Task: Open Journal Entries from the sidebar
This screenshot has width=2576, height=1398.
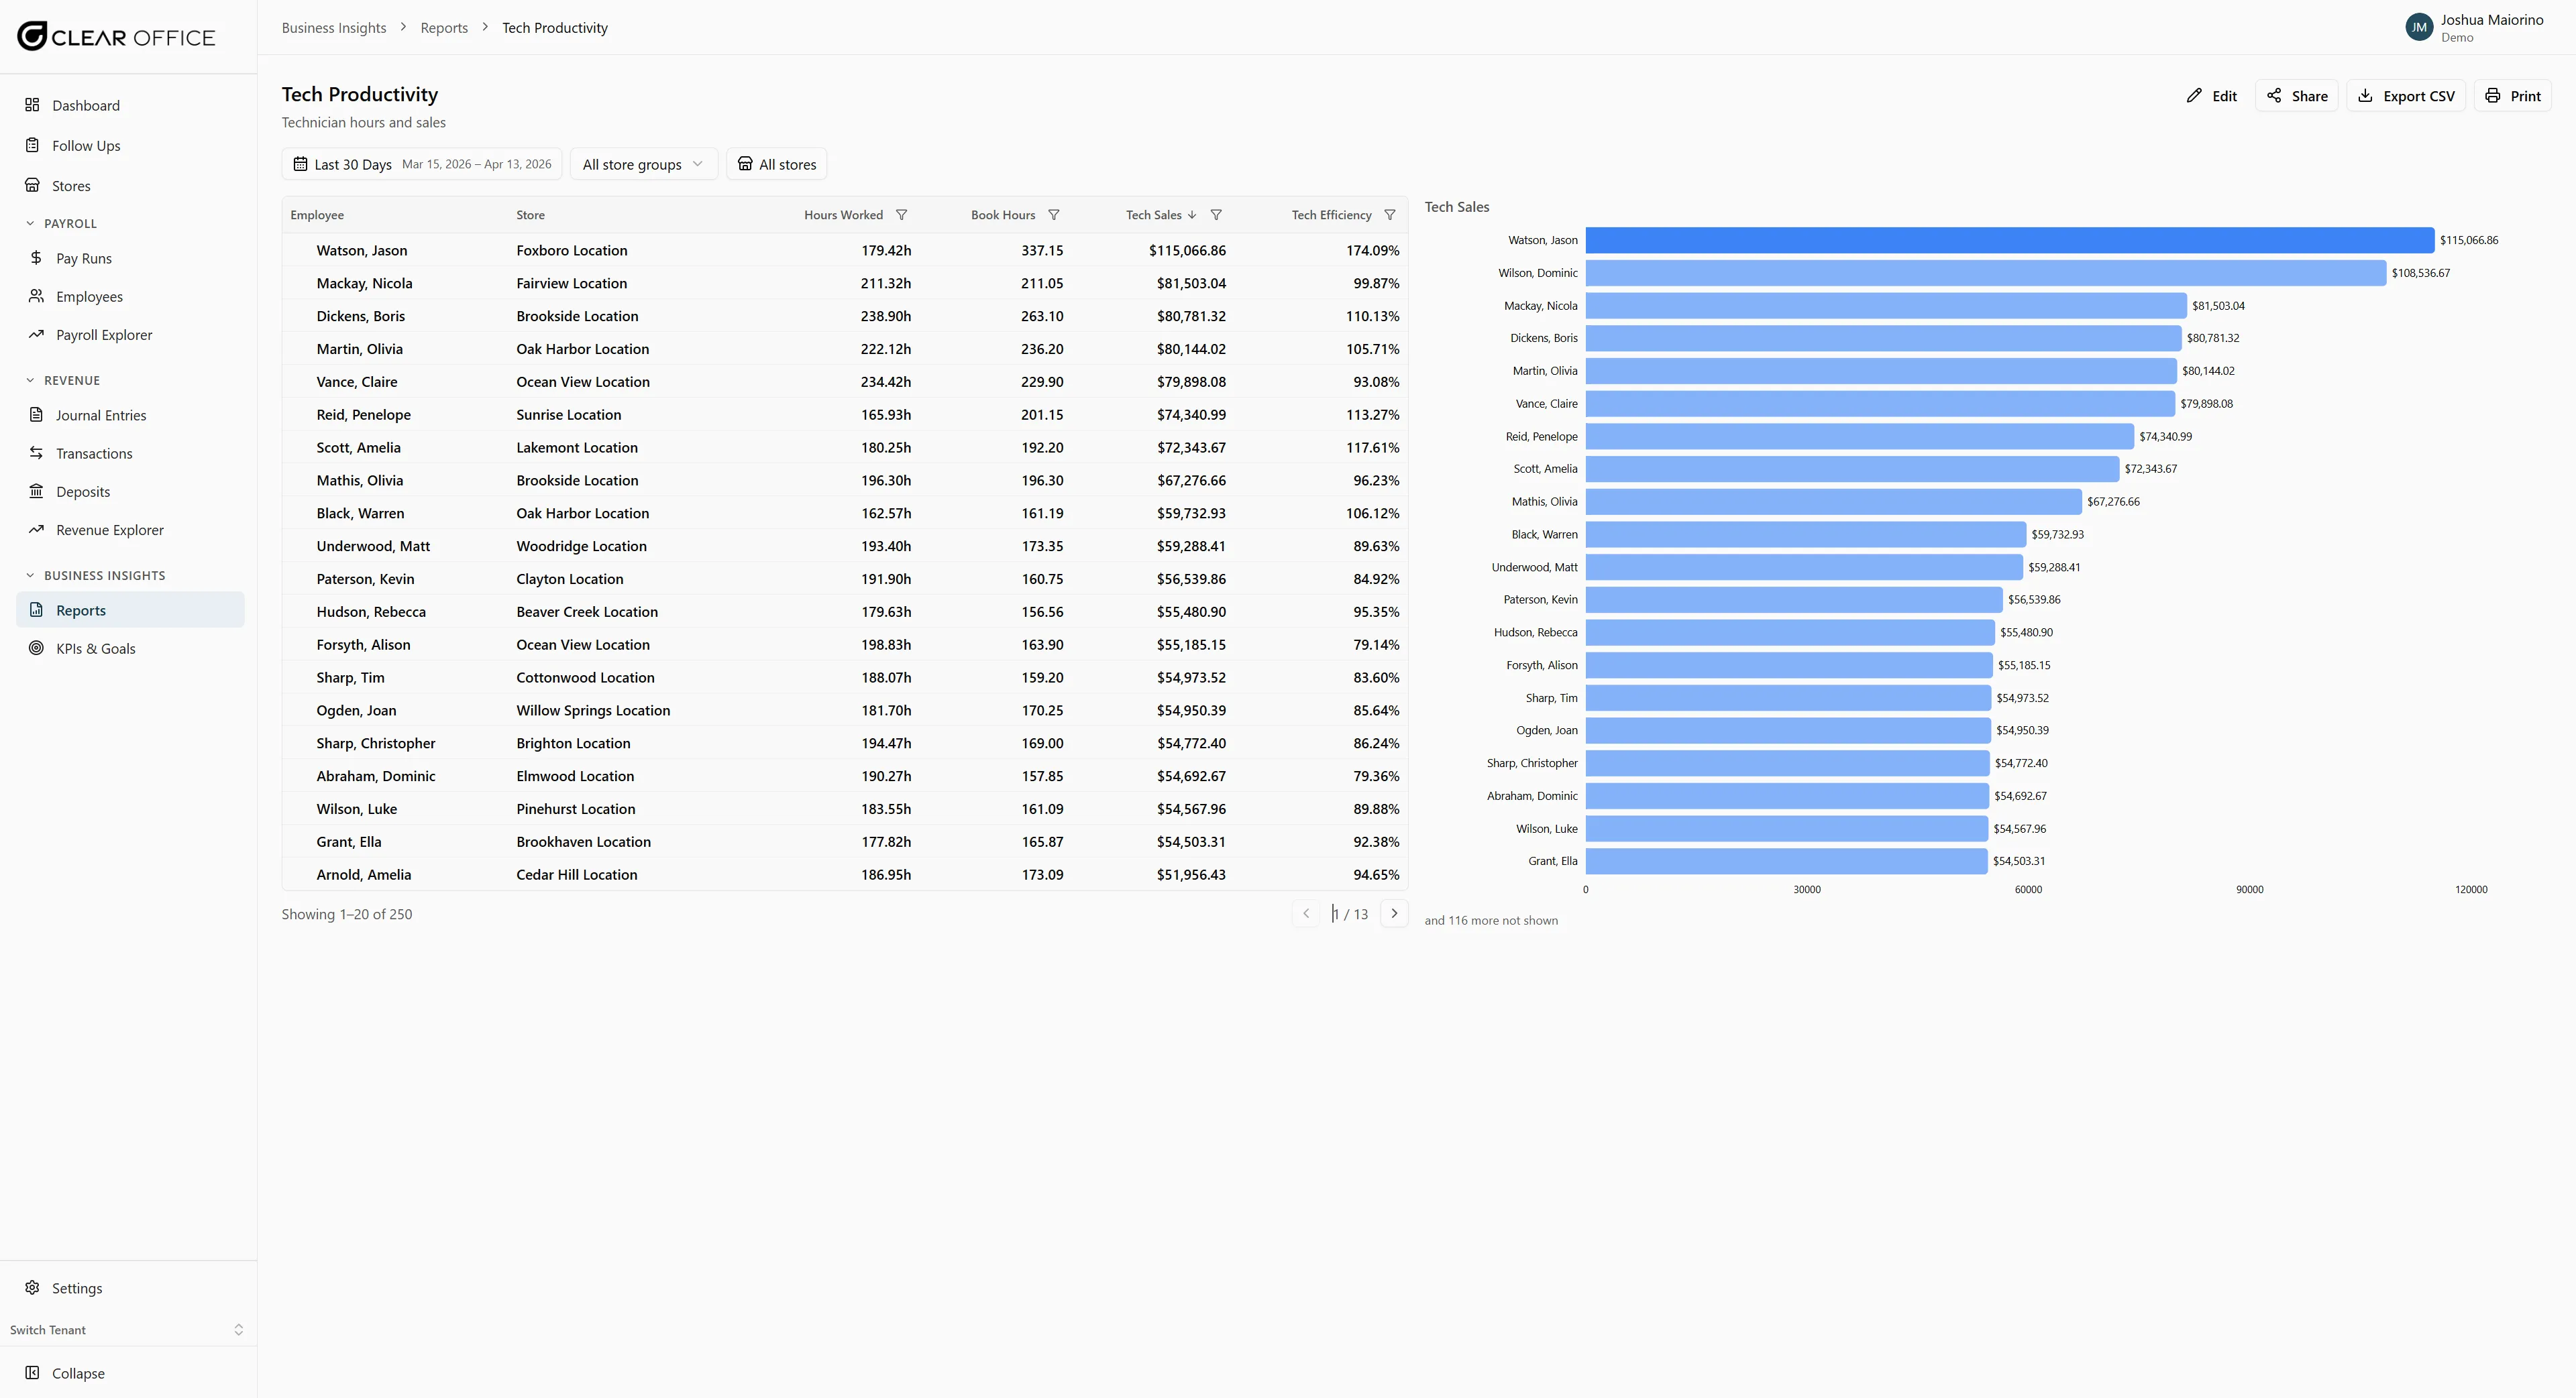Action: 100,414
